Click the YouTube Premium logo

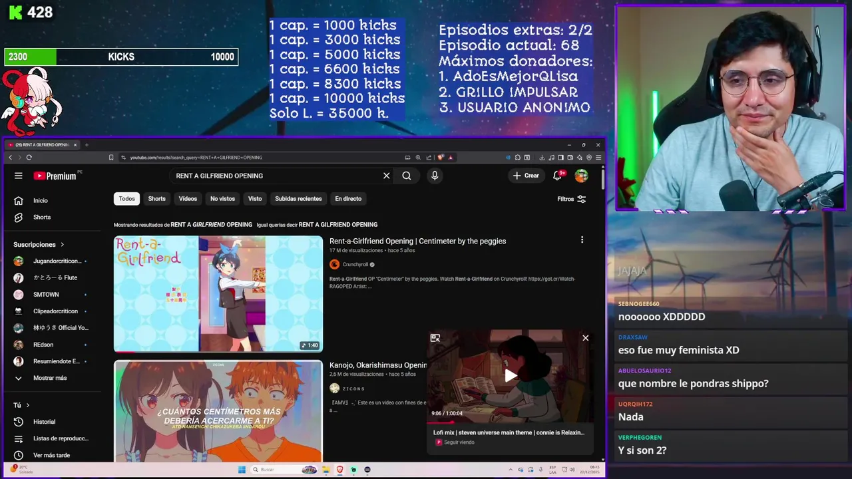[x=56, y=176]
